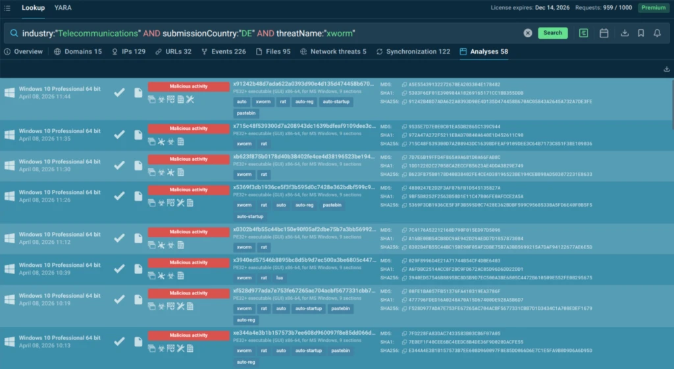Click the download icon in the search bar
The width and height of the screenshot is (674, 369).
[624, 33]
